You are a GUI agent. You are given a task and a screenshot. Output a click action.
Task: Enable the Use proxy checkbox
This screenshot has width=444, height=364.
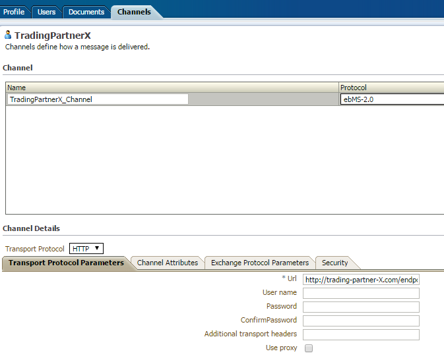coord(309,348)
